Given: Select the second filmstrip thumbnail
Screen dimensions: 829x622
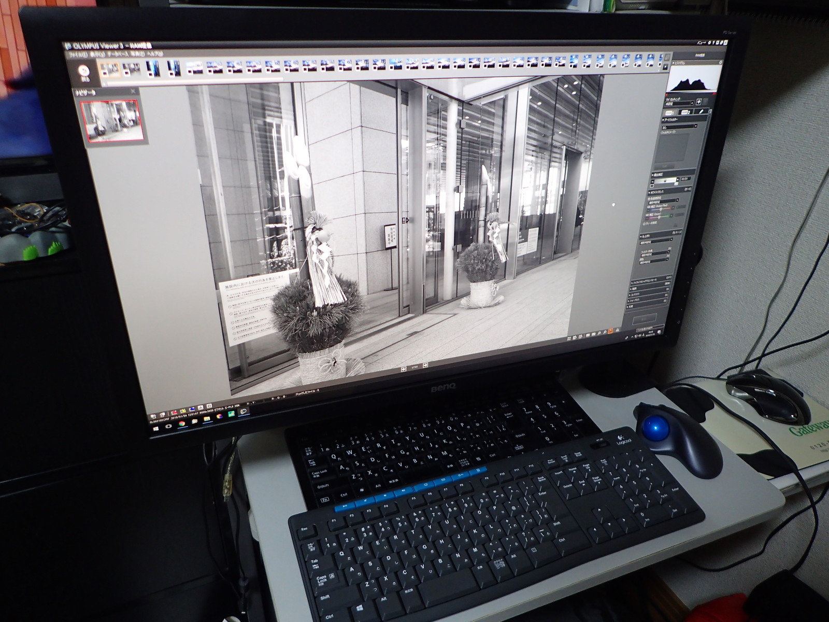Looking at the screenshot, I should [x=131, y=69].
